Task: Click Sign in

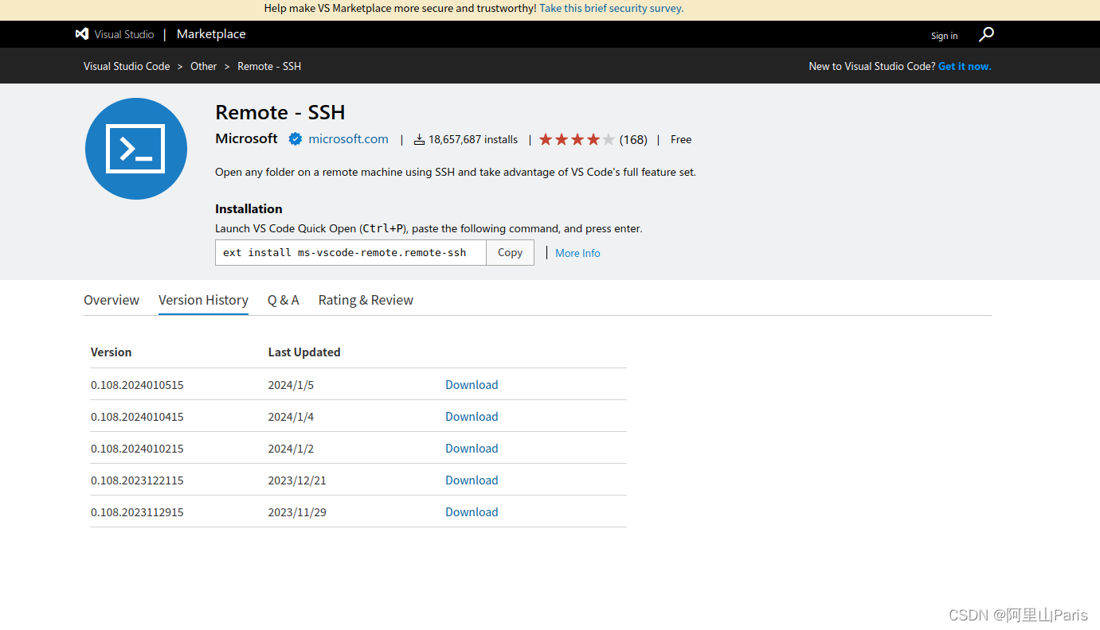Action: [945, 36]
